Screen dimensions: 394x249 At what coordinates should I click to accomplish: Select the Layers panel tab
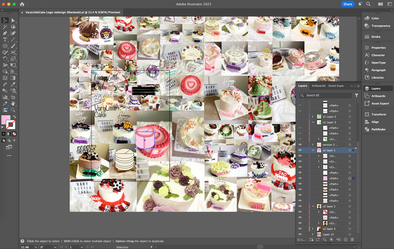click(303, 86)
